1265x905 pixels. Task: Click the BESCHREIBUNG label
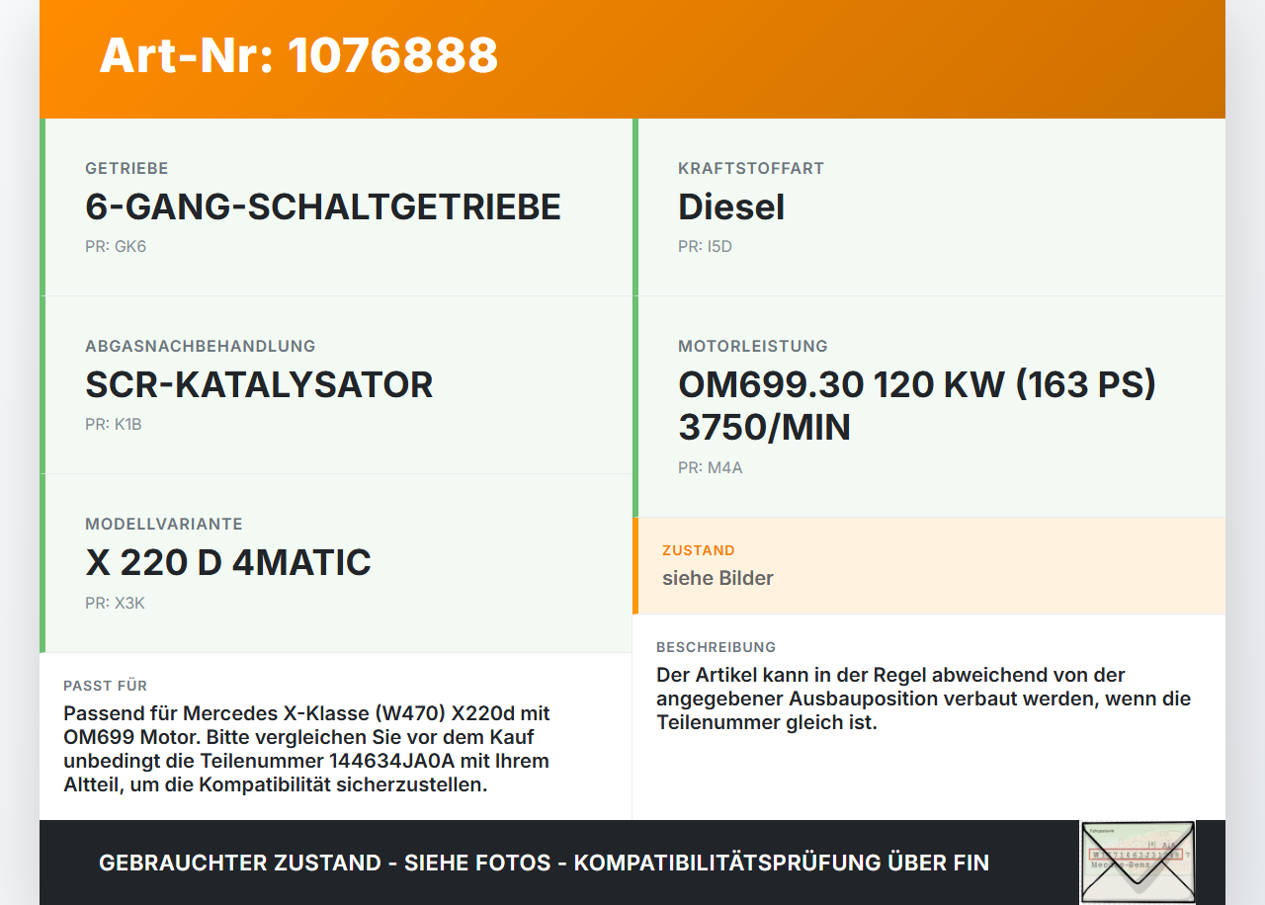(717, 647)
